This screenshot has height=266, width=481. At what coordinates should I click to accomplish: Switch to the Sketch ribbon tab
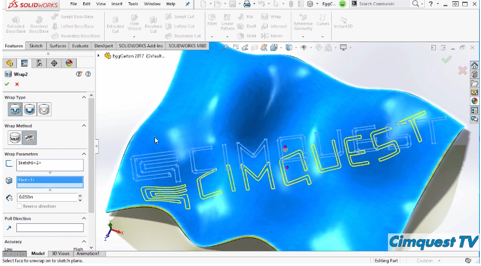pos(36,46)
